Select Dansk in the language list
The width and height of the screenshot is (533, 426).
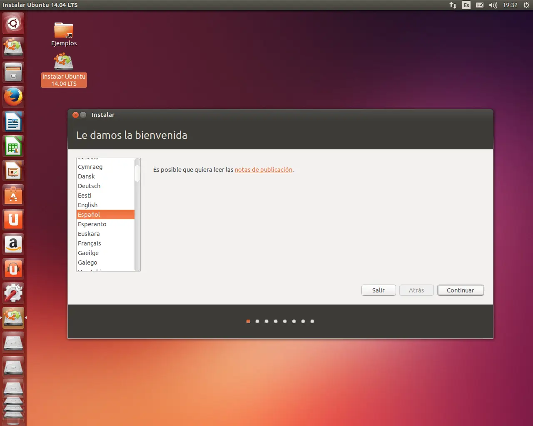pyautogui.click(x=106, y=176)
